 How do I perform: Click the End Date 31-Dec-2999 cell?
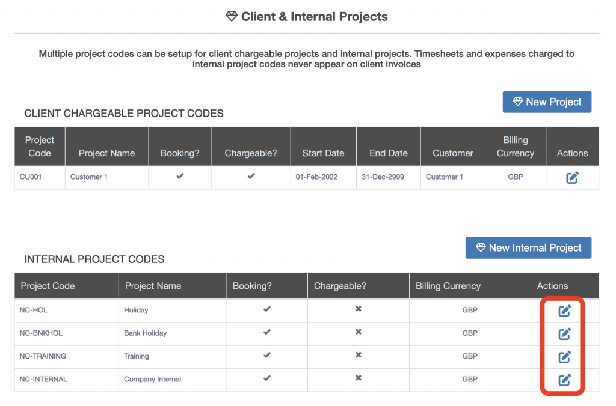[x=388, y=177]
